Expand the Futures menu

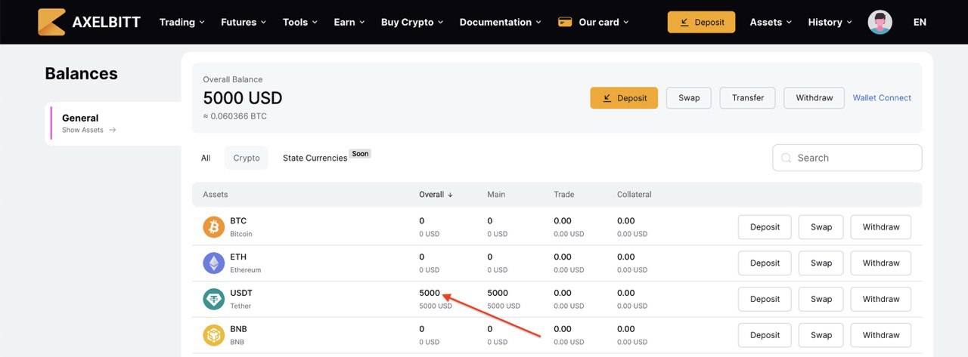click(x=244, y=22)
